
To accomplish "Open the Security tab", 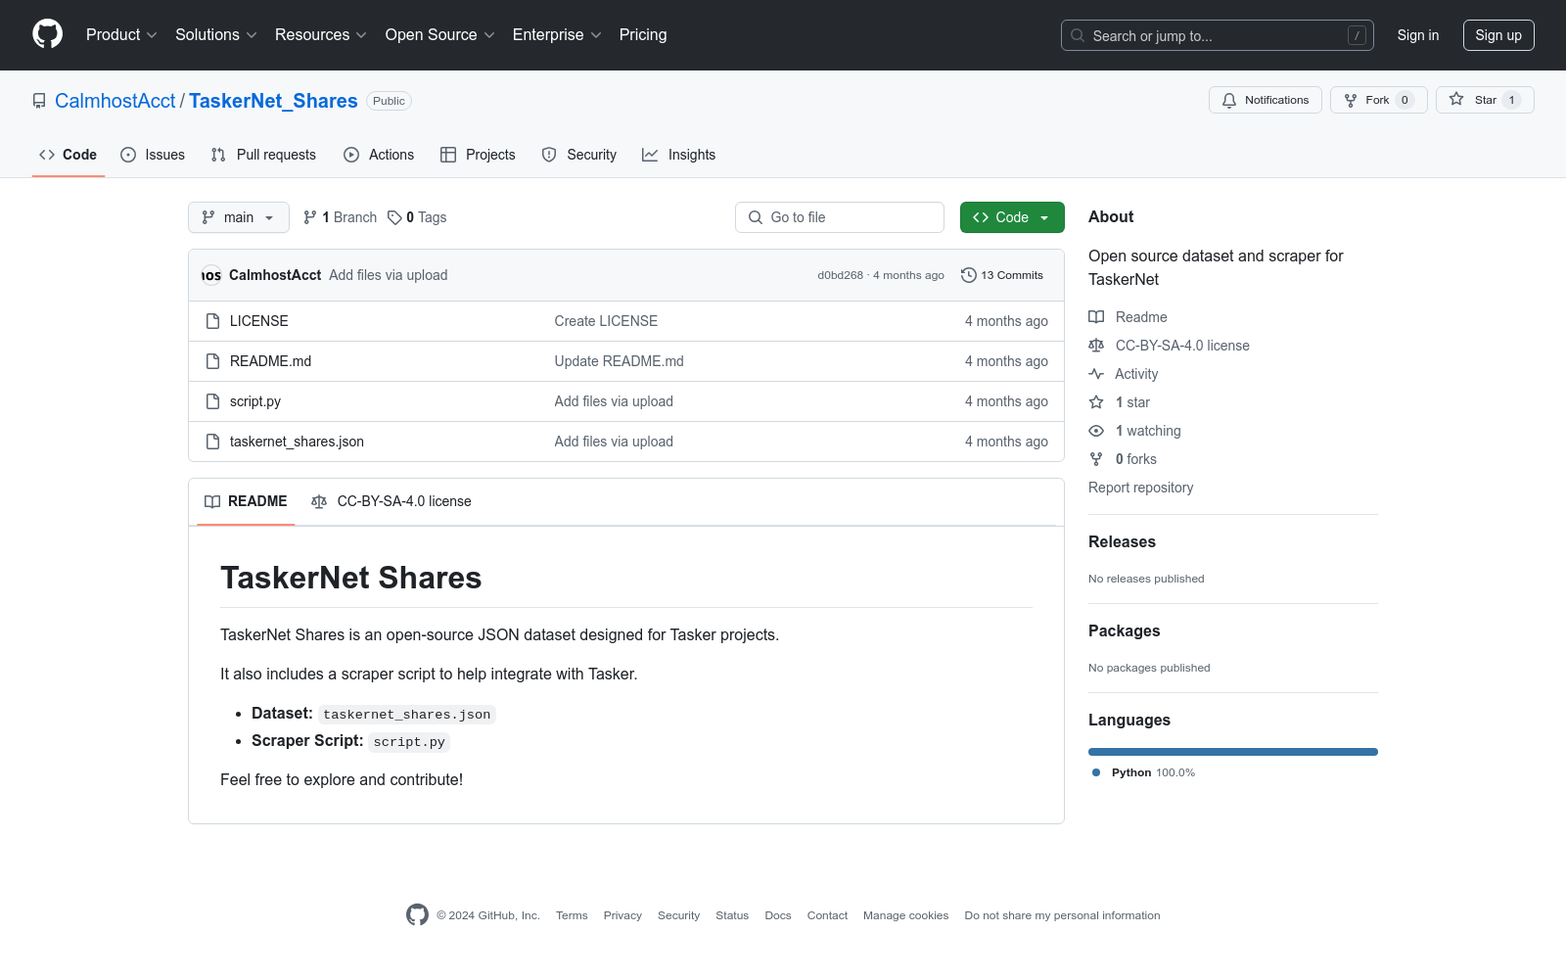I will click(579, 155).
